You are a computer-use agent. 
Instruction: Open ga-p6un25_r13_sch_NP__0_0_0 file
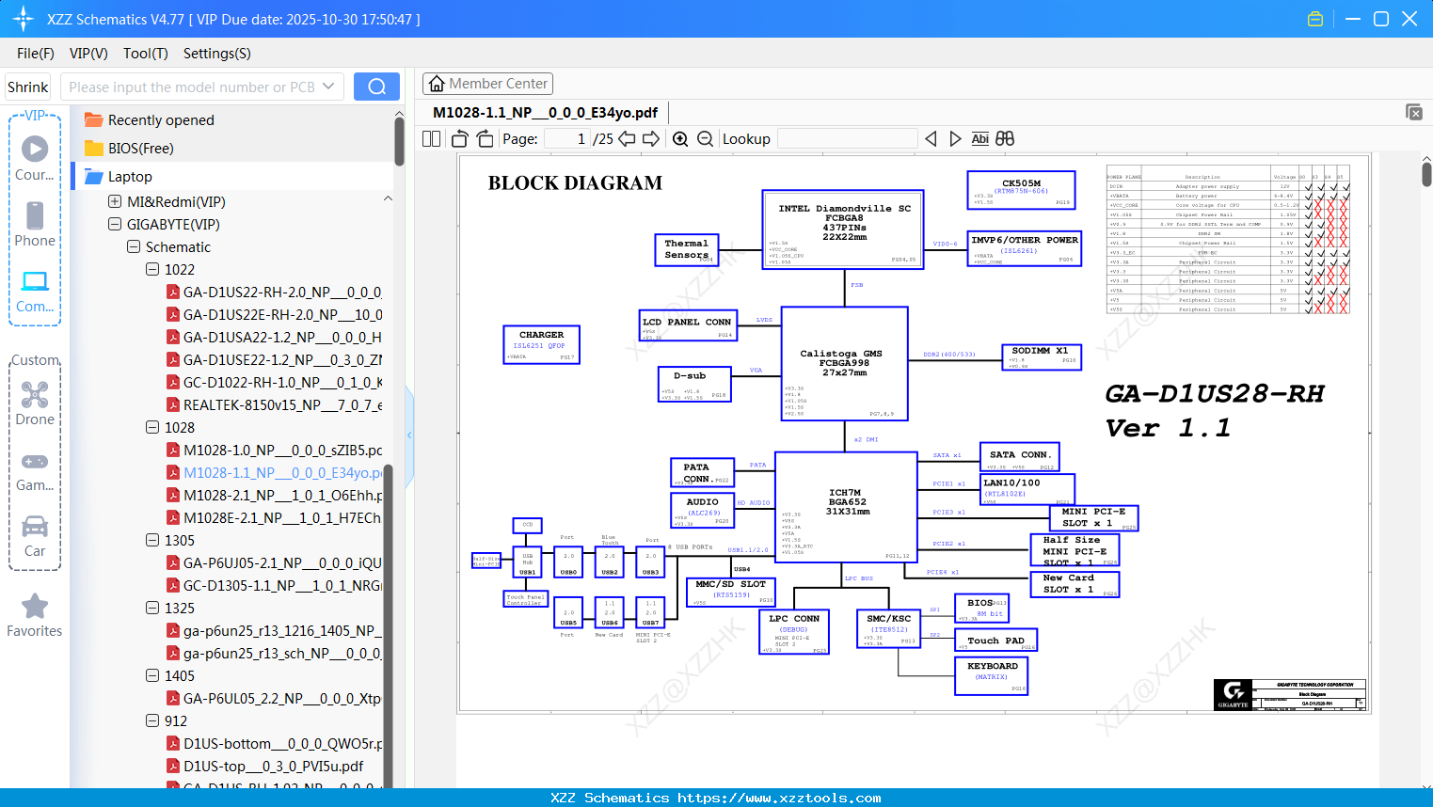[x=274, y=653]
